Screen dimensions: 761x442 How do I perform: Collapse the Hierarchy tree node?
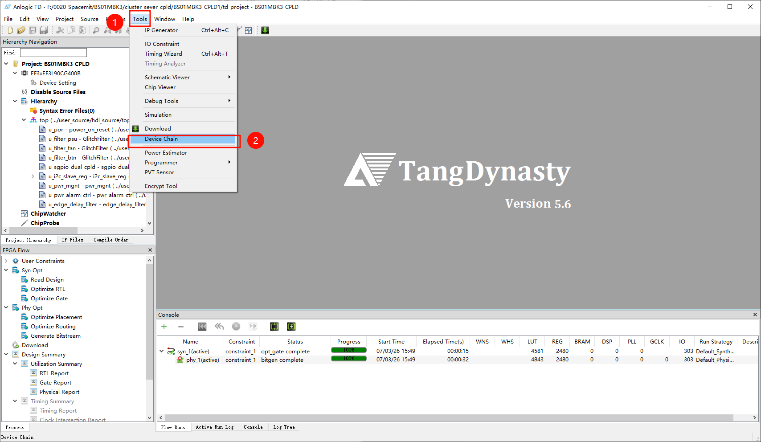[x=15, y=101]
